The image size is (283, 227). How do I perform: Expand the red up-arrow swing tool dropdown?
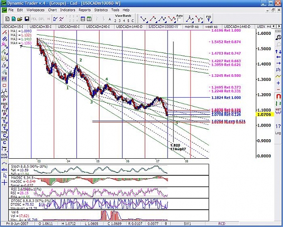156,22
